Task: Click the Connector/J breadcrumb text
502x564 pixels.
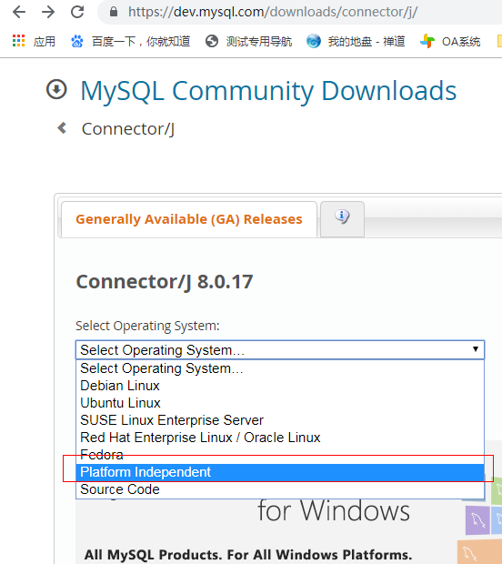Action: [128, 129]
